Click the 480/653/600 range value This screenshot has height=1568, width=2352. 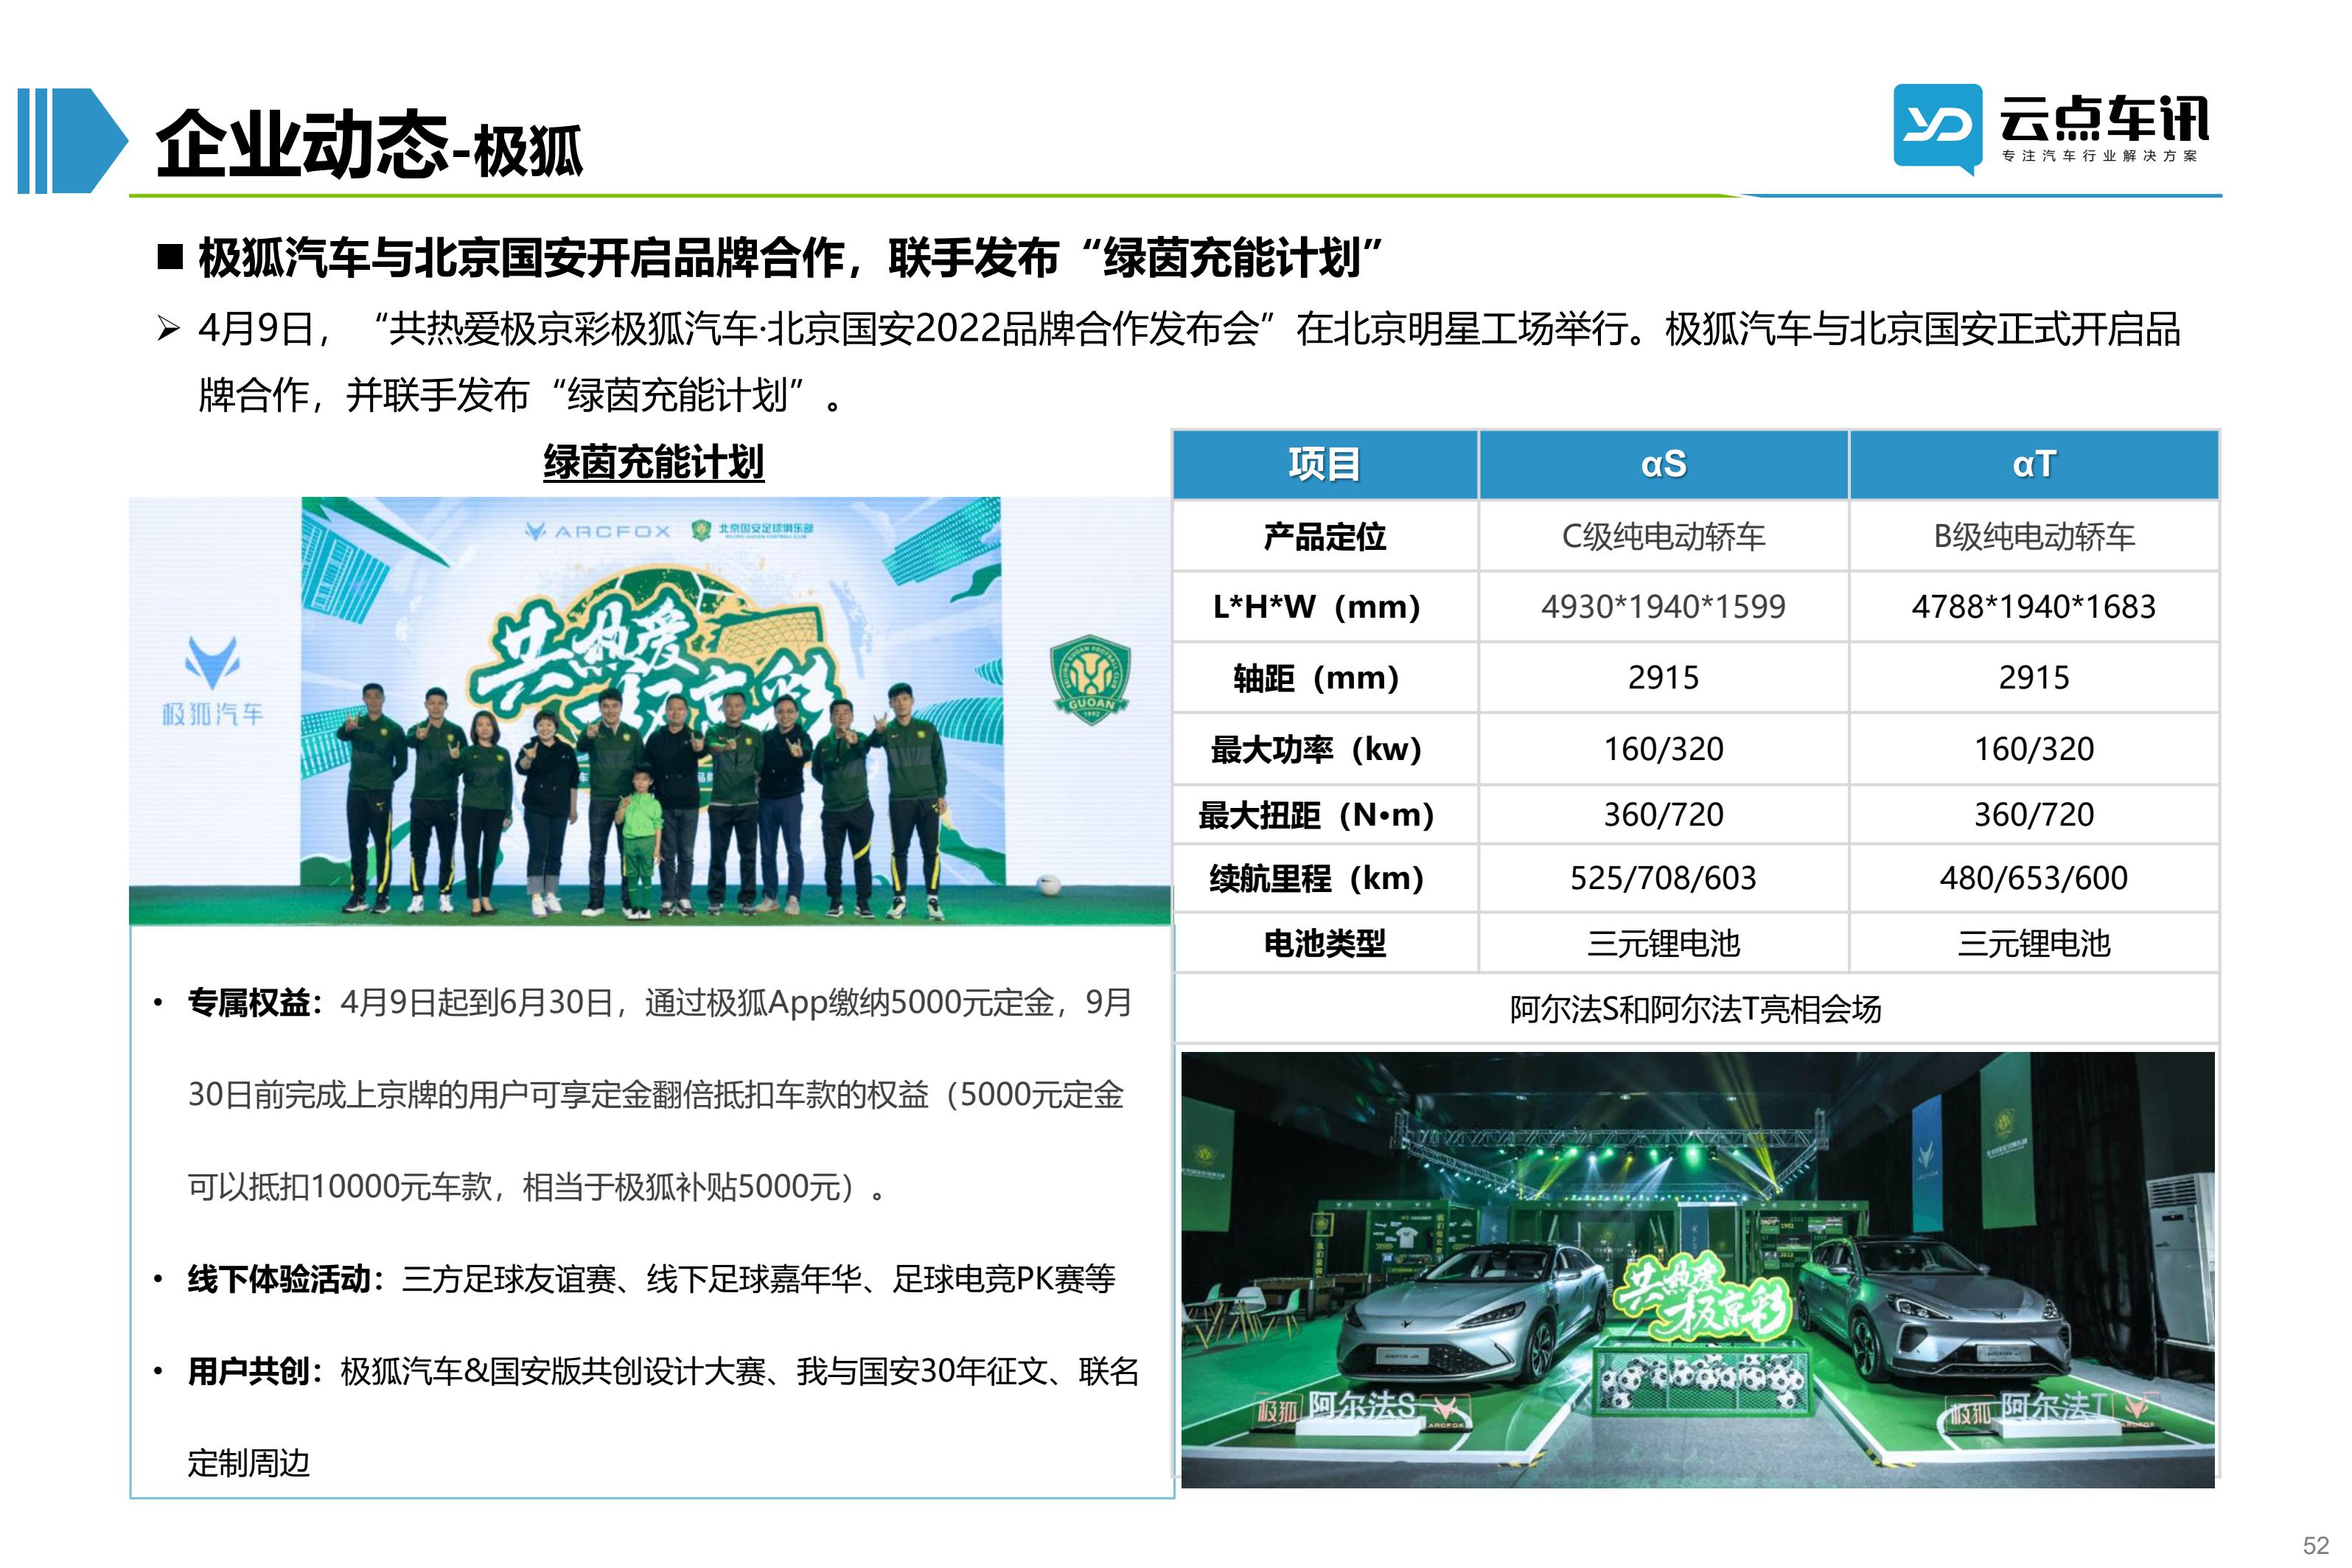point(2034,878)
